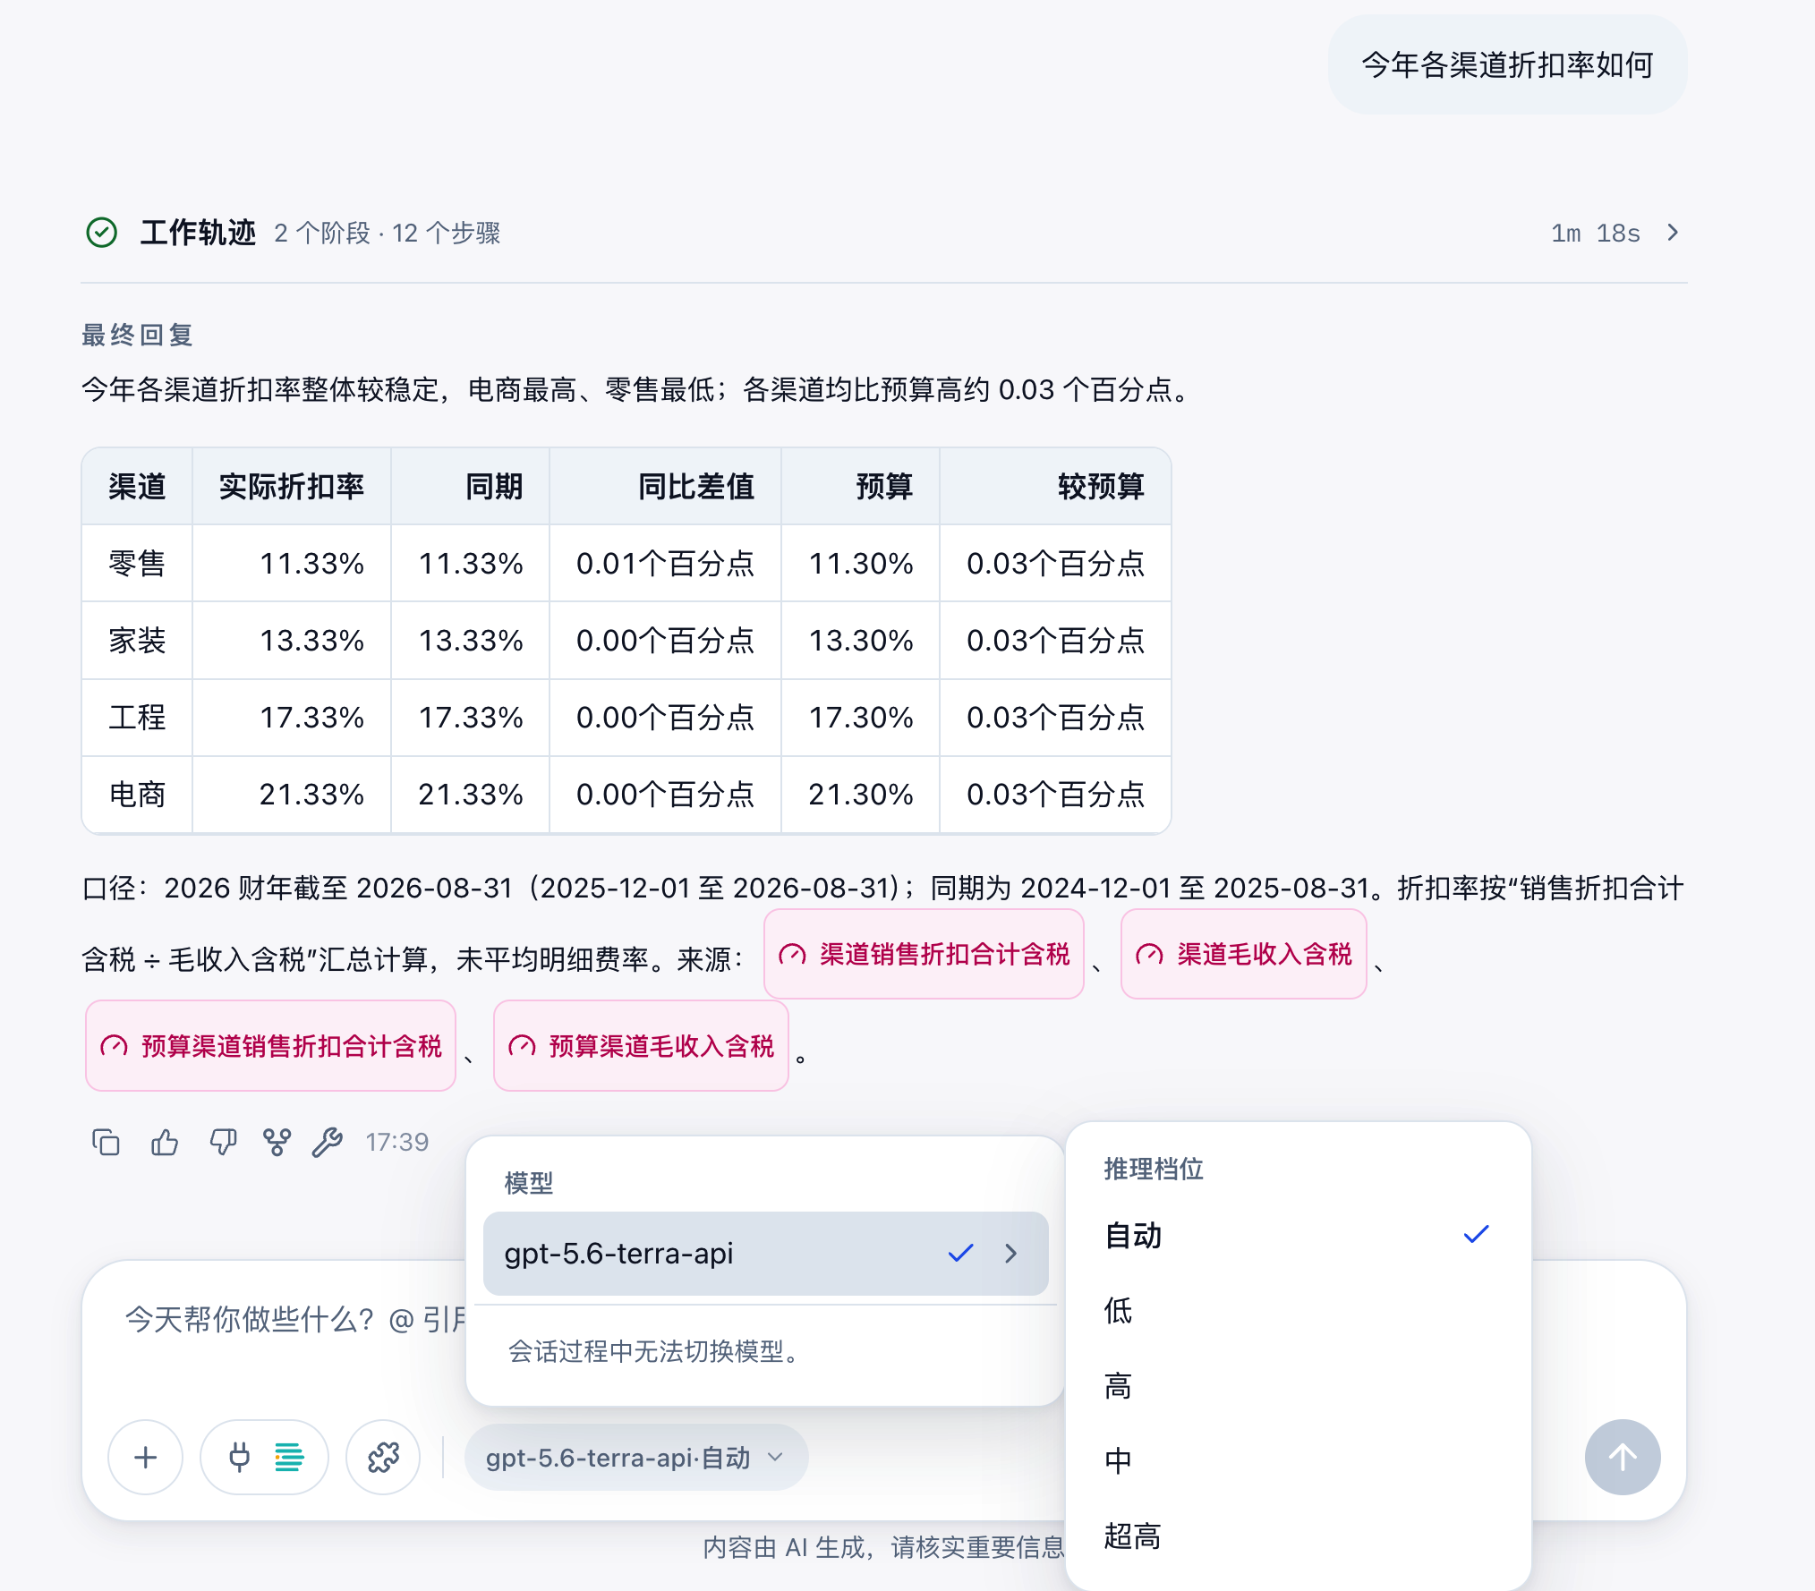Click the green lines data icon

point(289,1458)
